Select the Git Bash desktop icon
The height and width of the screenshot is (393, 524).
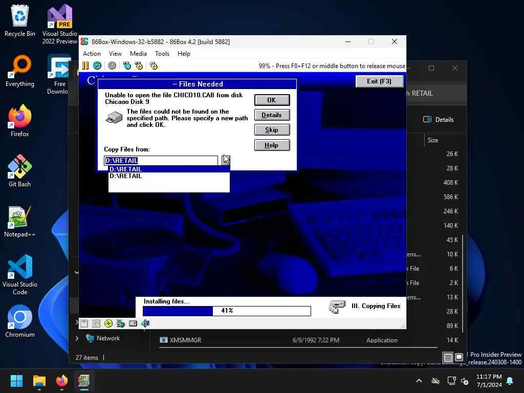coord(20,171)
